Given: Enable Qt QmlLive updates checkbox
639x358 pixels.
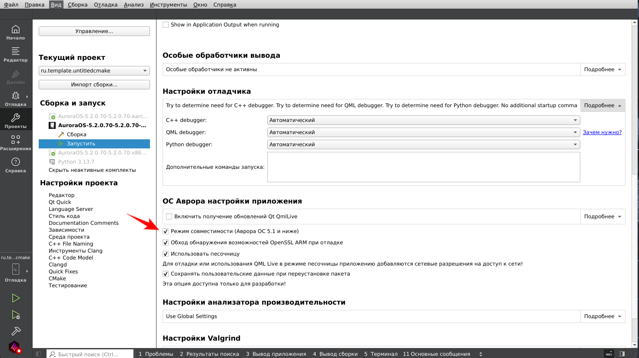Looking at the screenshot, I should point(169,217).
